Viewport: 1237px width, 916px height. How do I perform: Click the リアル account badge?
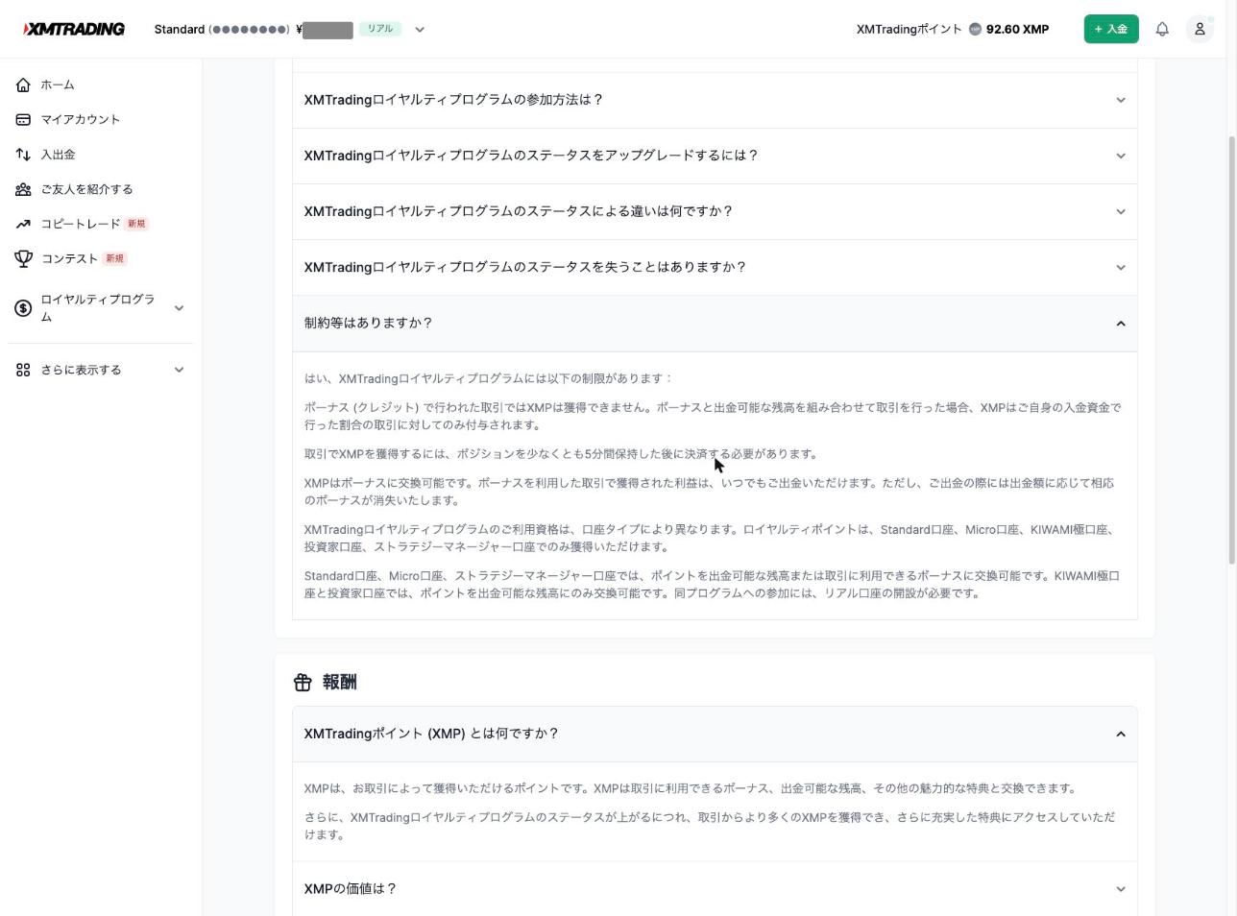[380, 29]
